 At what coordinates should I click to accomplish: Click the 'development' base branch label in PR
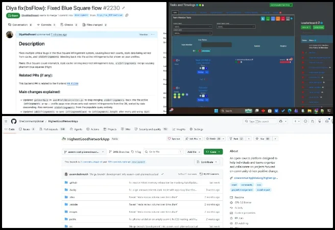coord(81,15)
